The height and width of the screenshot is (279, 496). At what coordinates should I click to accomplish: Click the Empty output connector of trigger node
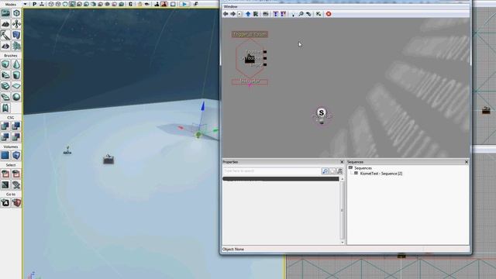point(265,64)
